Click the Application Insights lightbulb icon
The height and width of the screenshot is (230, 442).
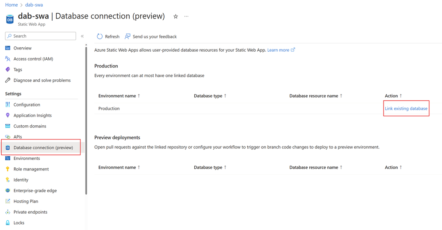(x=8, y=115)
